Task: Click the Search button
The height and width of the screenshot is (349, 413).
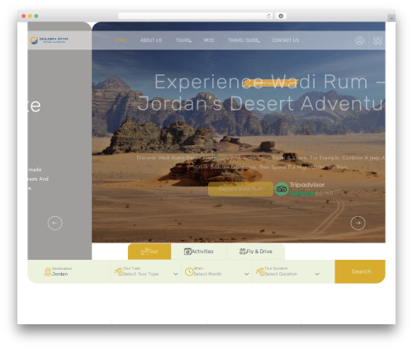Action: [x=360, y=271]
